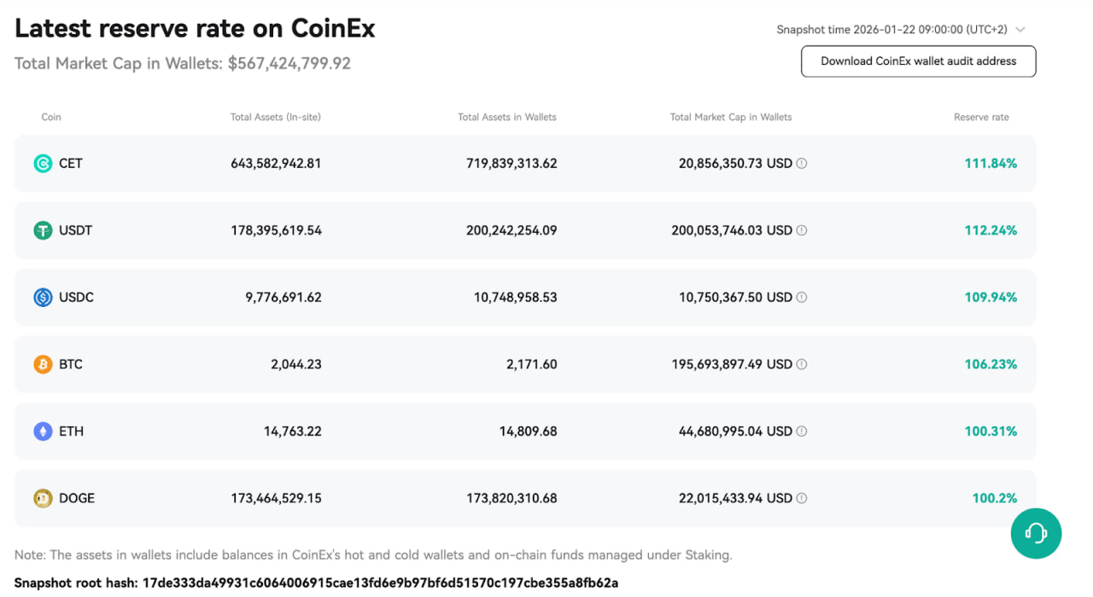Click the USDT 112.24% reserve rate

tap(991, 230)
